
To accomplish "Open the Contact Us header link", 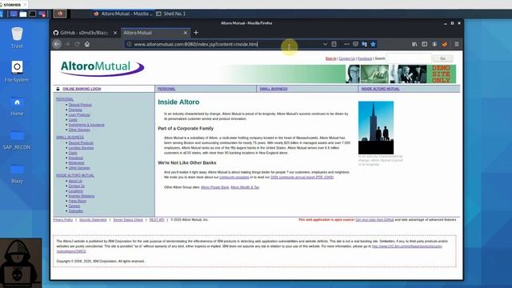I will (346, 58).
